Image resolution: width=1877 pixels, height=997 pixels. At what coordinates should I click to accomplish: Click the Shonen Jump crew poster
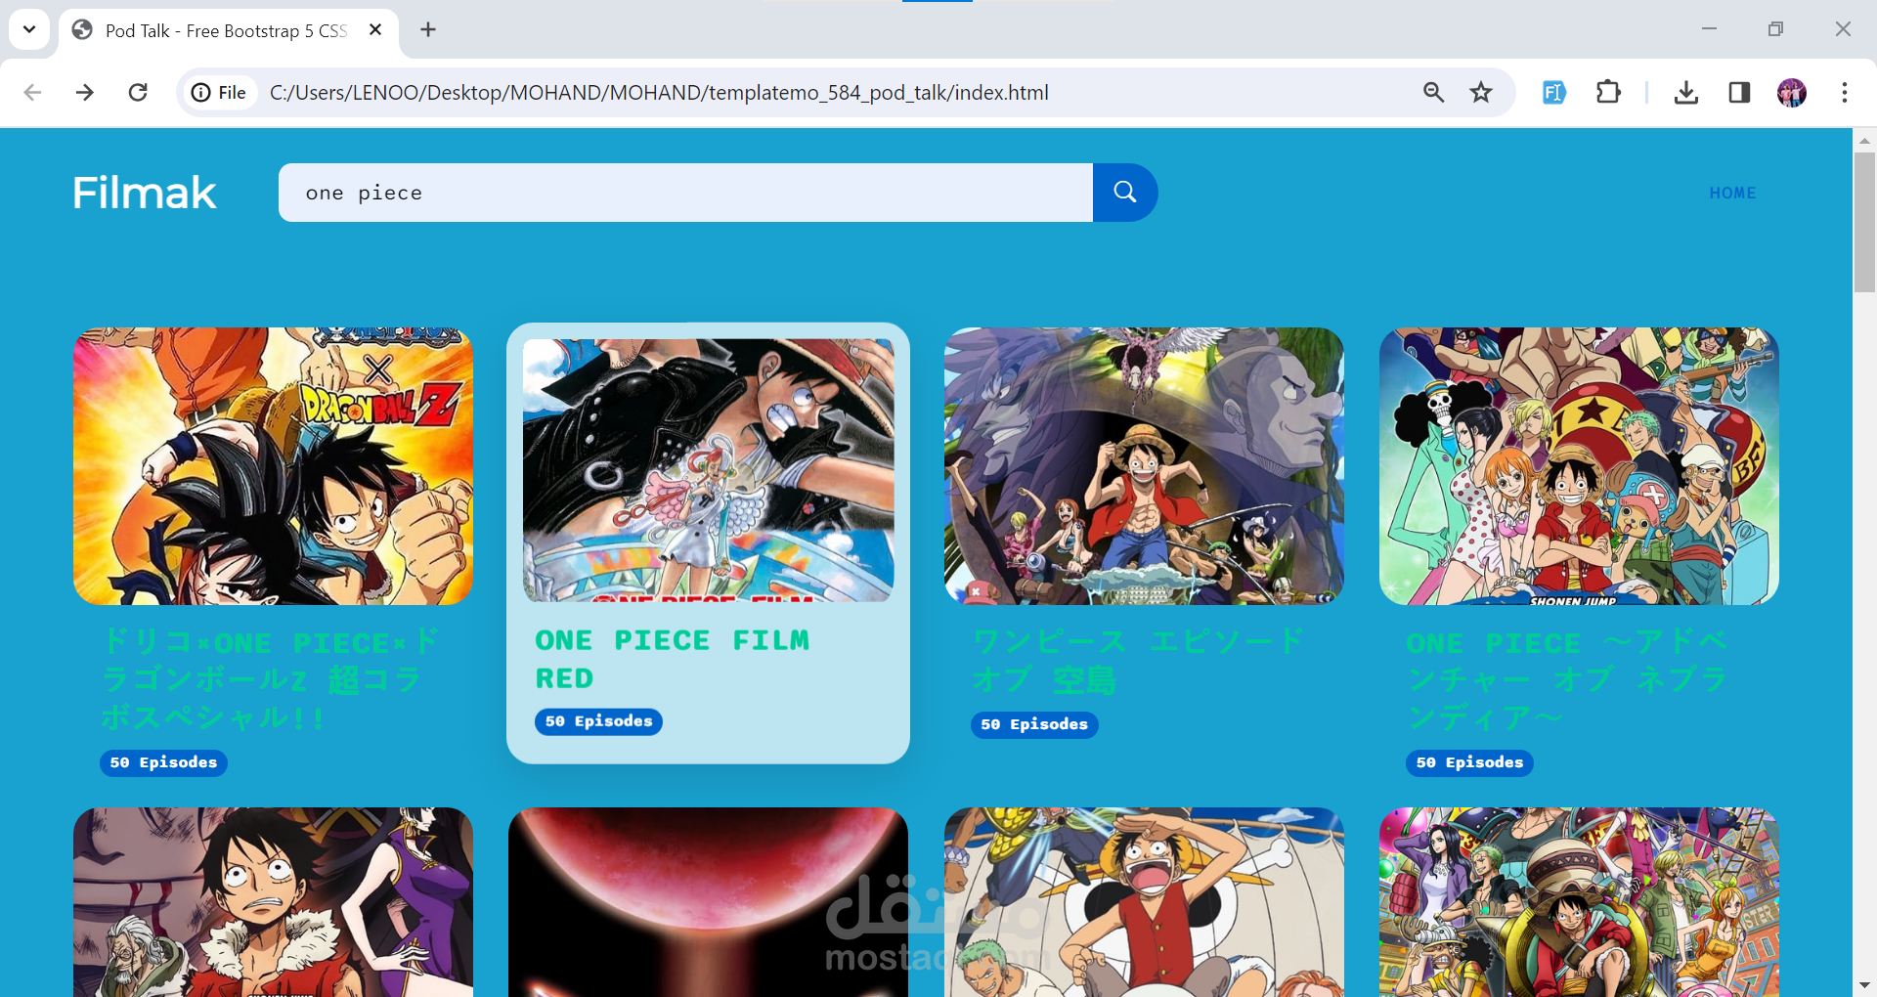(x=1579, y=466)
